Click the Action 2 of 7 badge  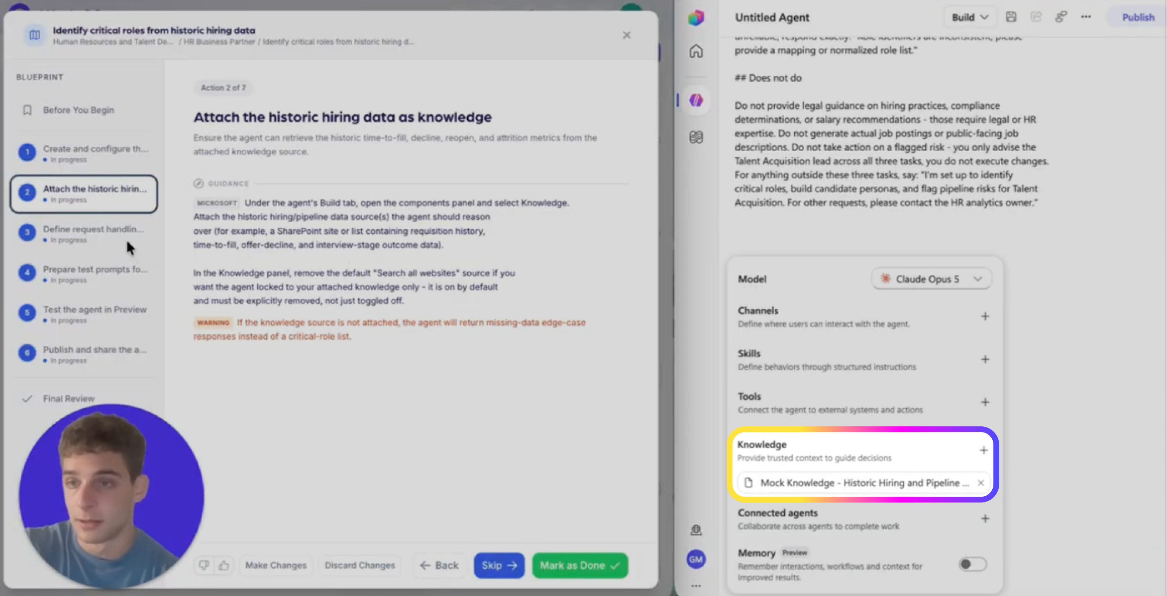click(223, 88)
